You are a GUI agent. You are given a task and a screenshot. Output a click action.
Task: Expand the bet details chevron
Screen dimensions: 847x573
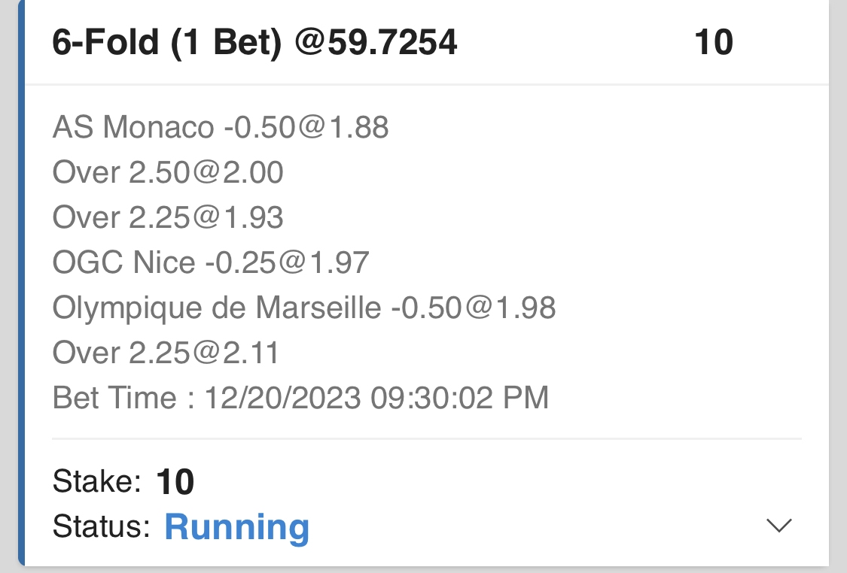pos(778,526)
